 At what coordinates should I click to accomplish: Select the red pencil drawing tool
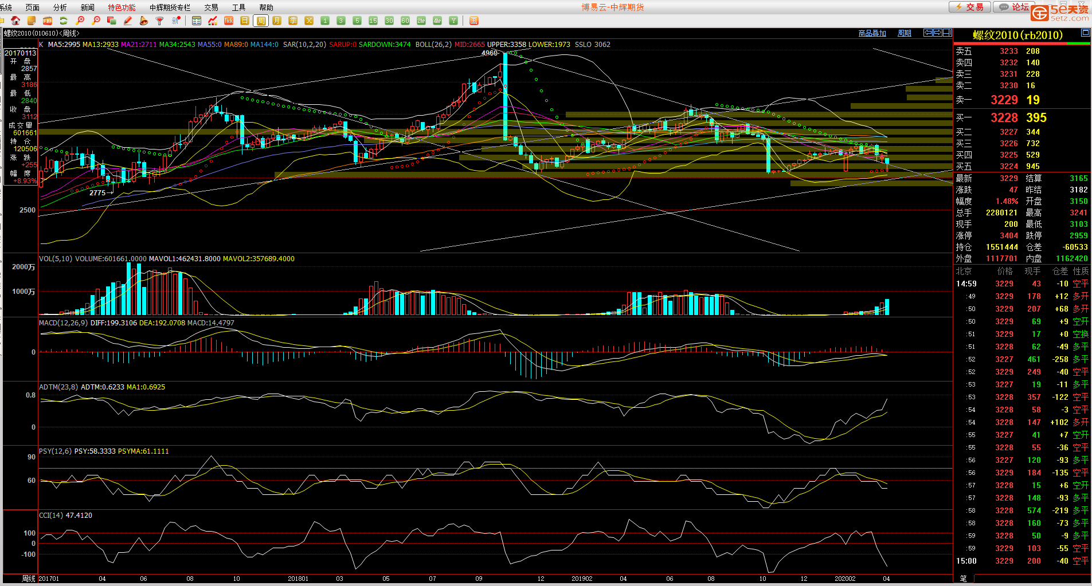click(128, 21)
